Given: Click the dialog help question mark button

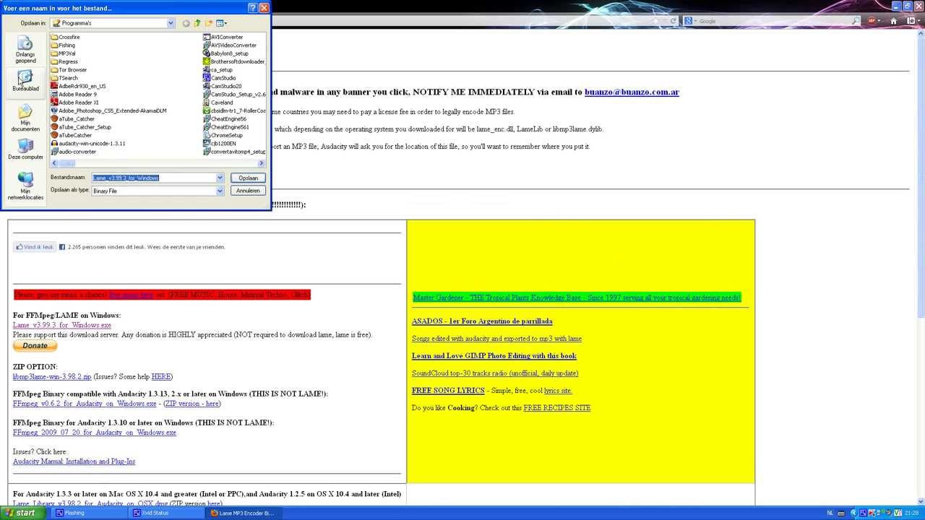Looking at the screenshot, I should pos(252,8).
